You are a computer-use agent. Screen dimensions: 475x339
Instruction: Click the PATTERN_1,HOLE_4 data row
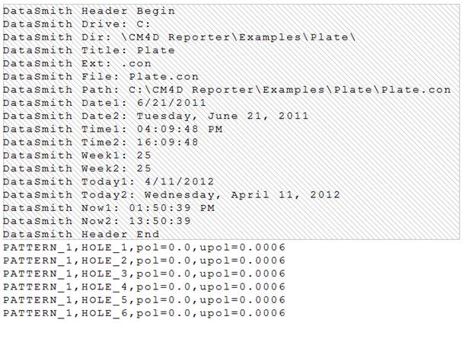(145, 286)
